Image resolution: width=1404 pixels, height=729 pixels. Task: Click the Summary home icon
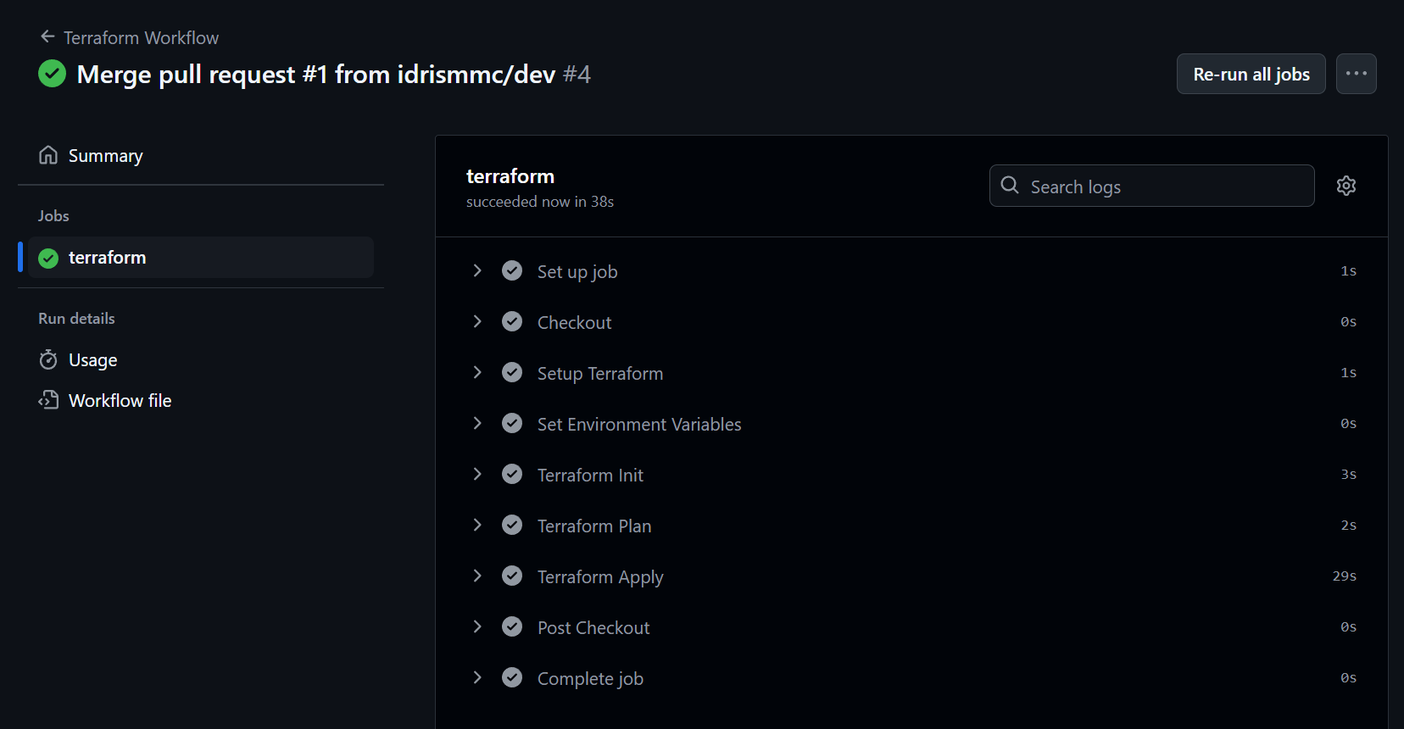pyautogui.click(x=48, y=155)
